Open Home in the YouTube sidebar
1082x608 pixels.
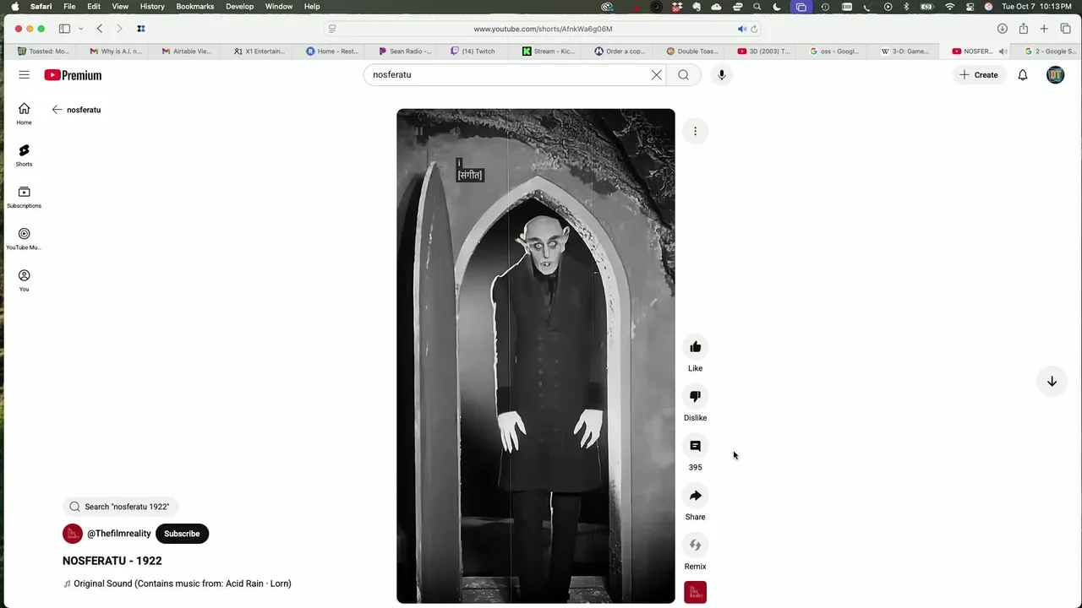click(24, 114)
